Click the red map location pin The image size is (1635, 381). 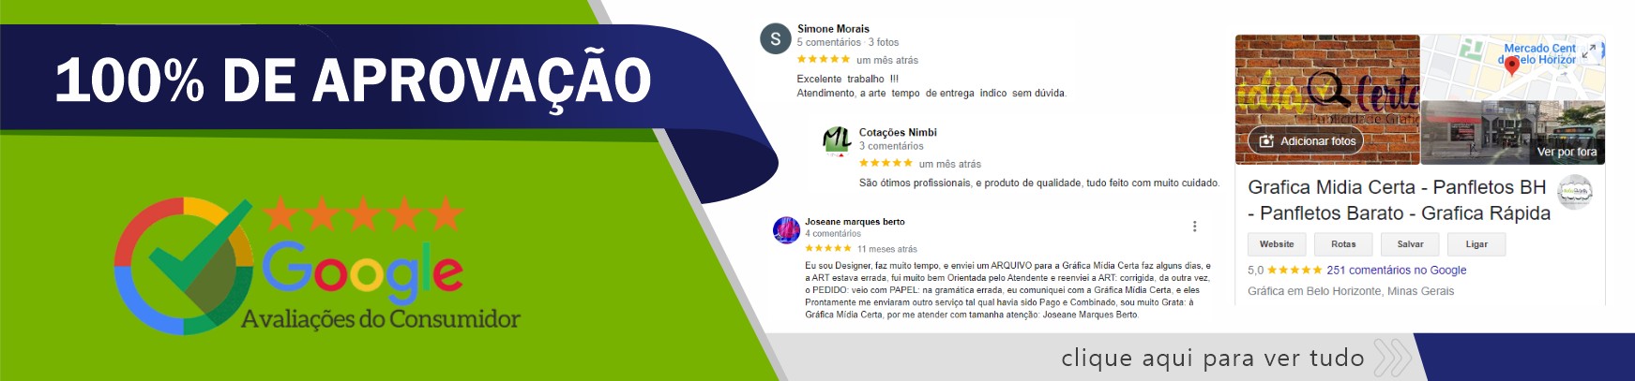[1511, 66]
